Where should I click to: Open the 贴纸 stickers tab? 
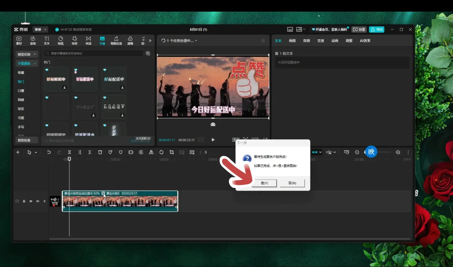coord(61,40)
